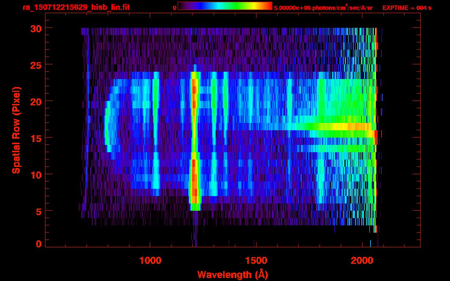Click the 1500 wavelength tick label
450x281 pixels.
point(256,261)
